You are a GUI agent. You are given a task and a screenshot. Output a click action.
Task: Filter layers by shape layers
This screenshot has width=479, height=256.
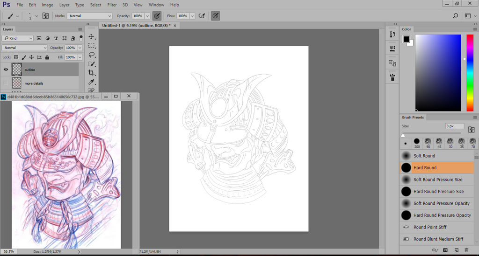point(65,38)
